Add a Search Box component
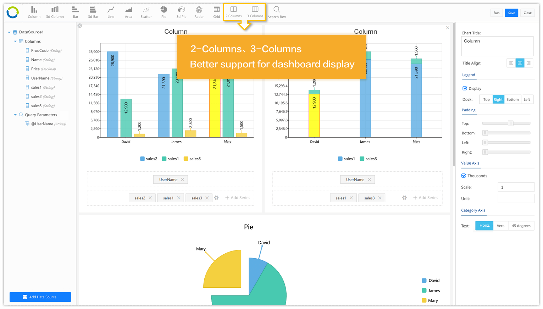 277,12
